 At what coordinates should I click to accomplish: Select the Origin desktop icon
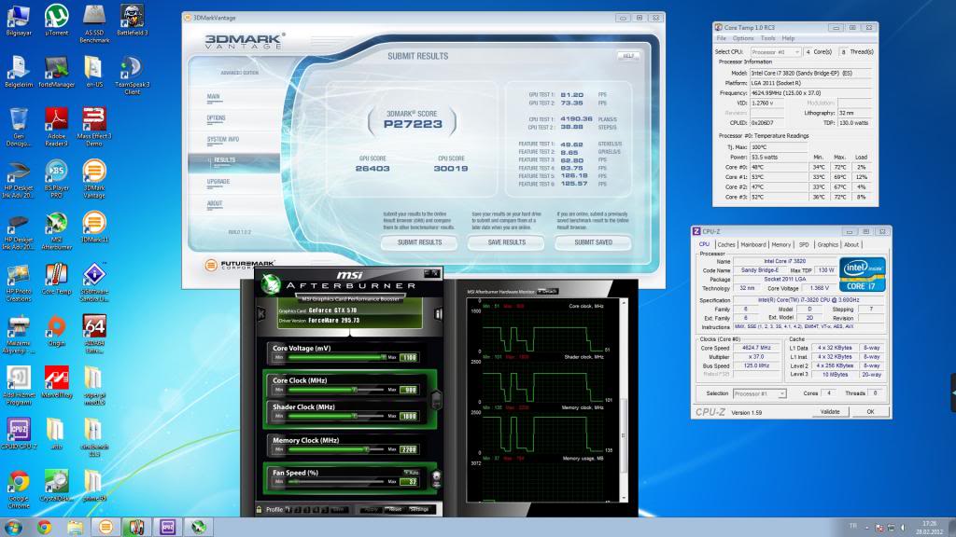click(x=57, y=331)
